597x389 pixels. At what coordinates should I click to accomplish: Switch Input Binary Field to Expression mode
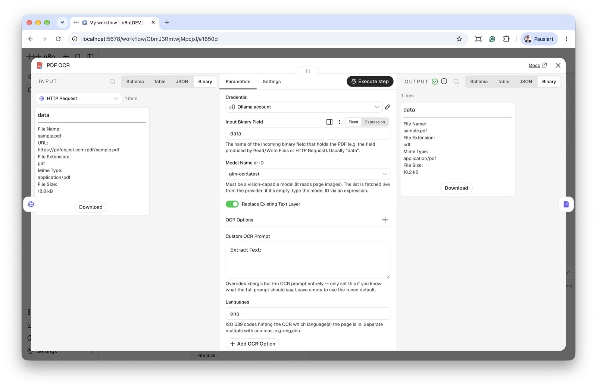tap(375, 122)
